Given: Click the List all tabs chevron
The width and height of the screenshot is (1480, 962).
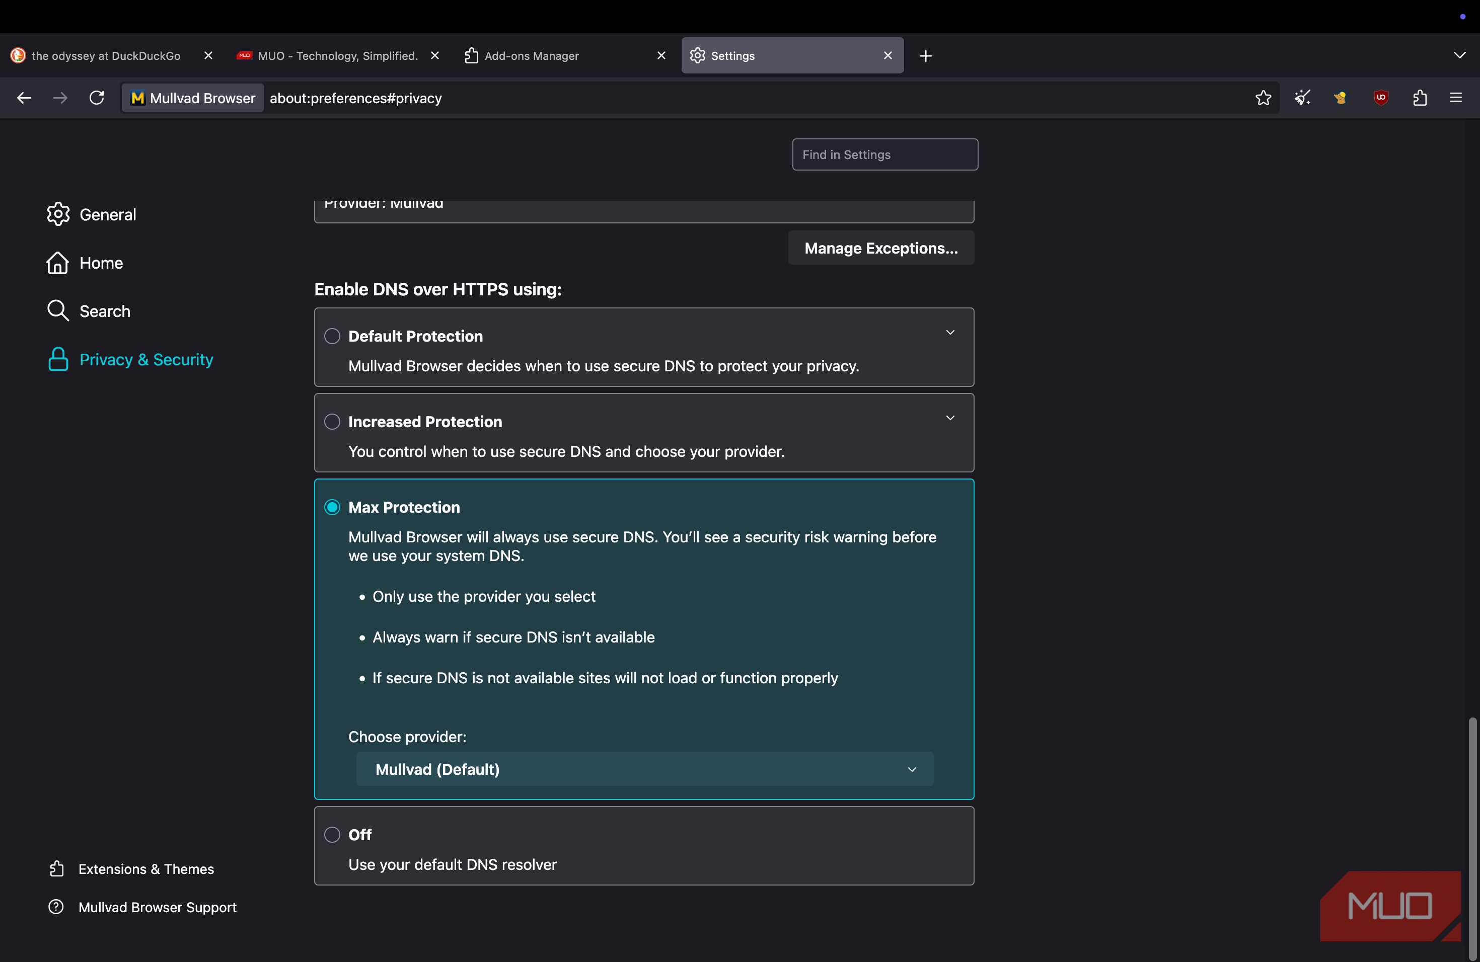Looking at the screenshot, I should coord(1459,55).
